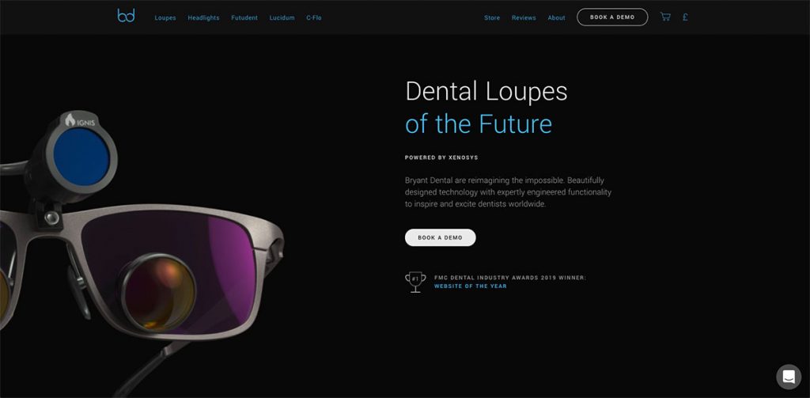Click the Bryant Dental bd logo
Image resolution: width=810 pixels, height=398 pixels.
pyautogui.click(x=126, y=16)
